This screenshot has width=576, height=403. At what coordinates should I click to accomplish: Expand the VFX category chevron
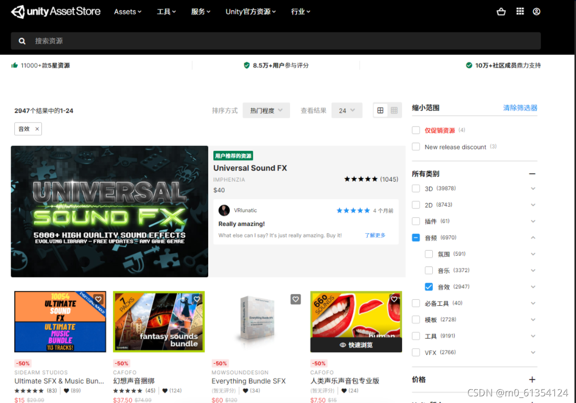click(533, 352)
